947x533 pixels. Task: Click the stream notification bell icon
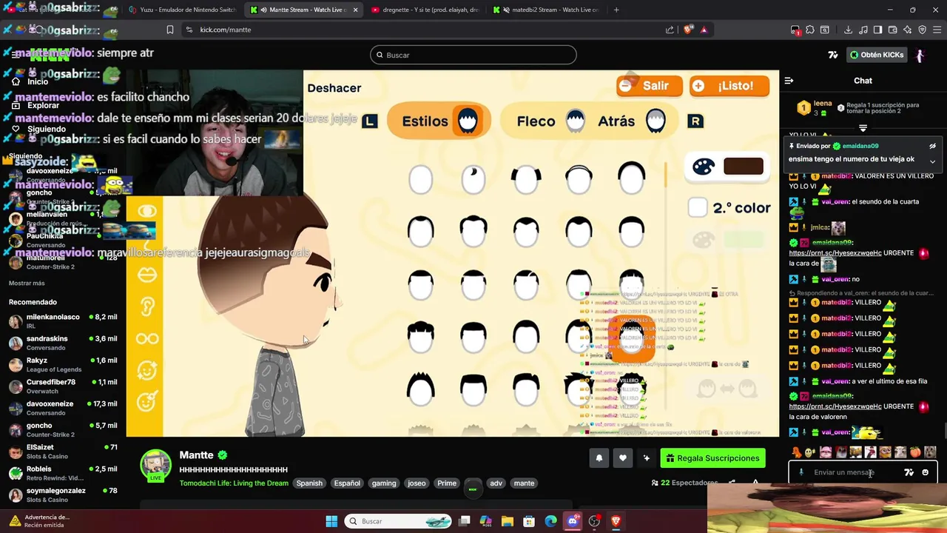pos(599,458)
